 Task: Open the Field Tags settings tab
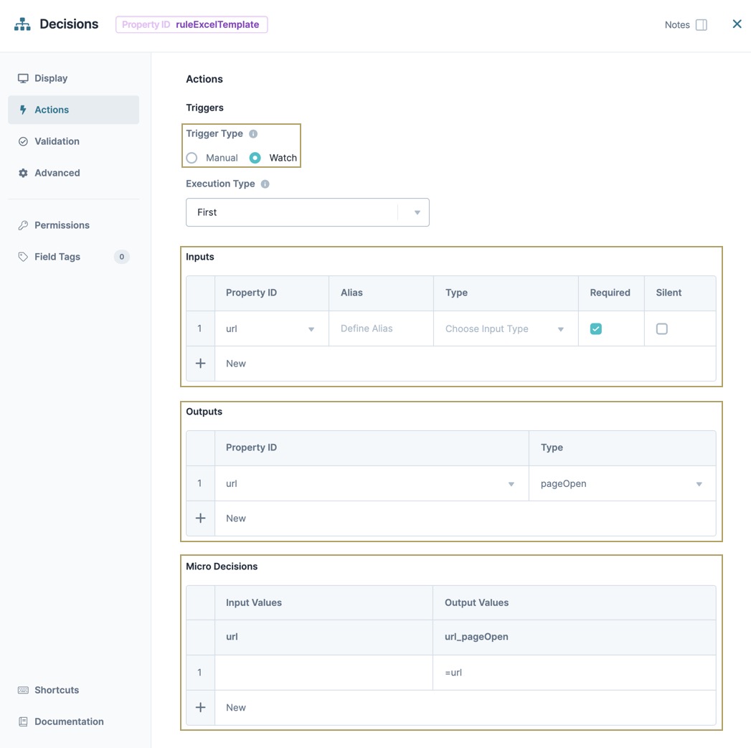(73, 257)
